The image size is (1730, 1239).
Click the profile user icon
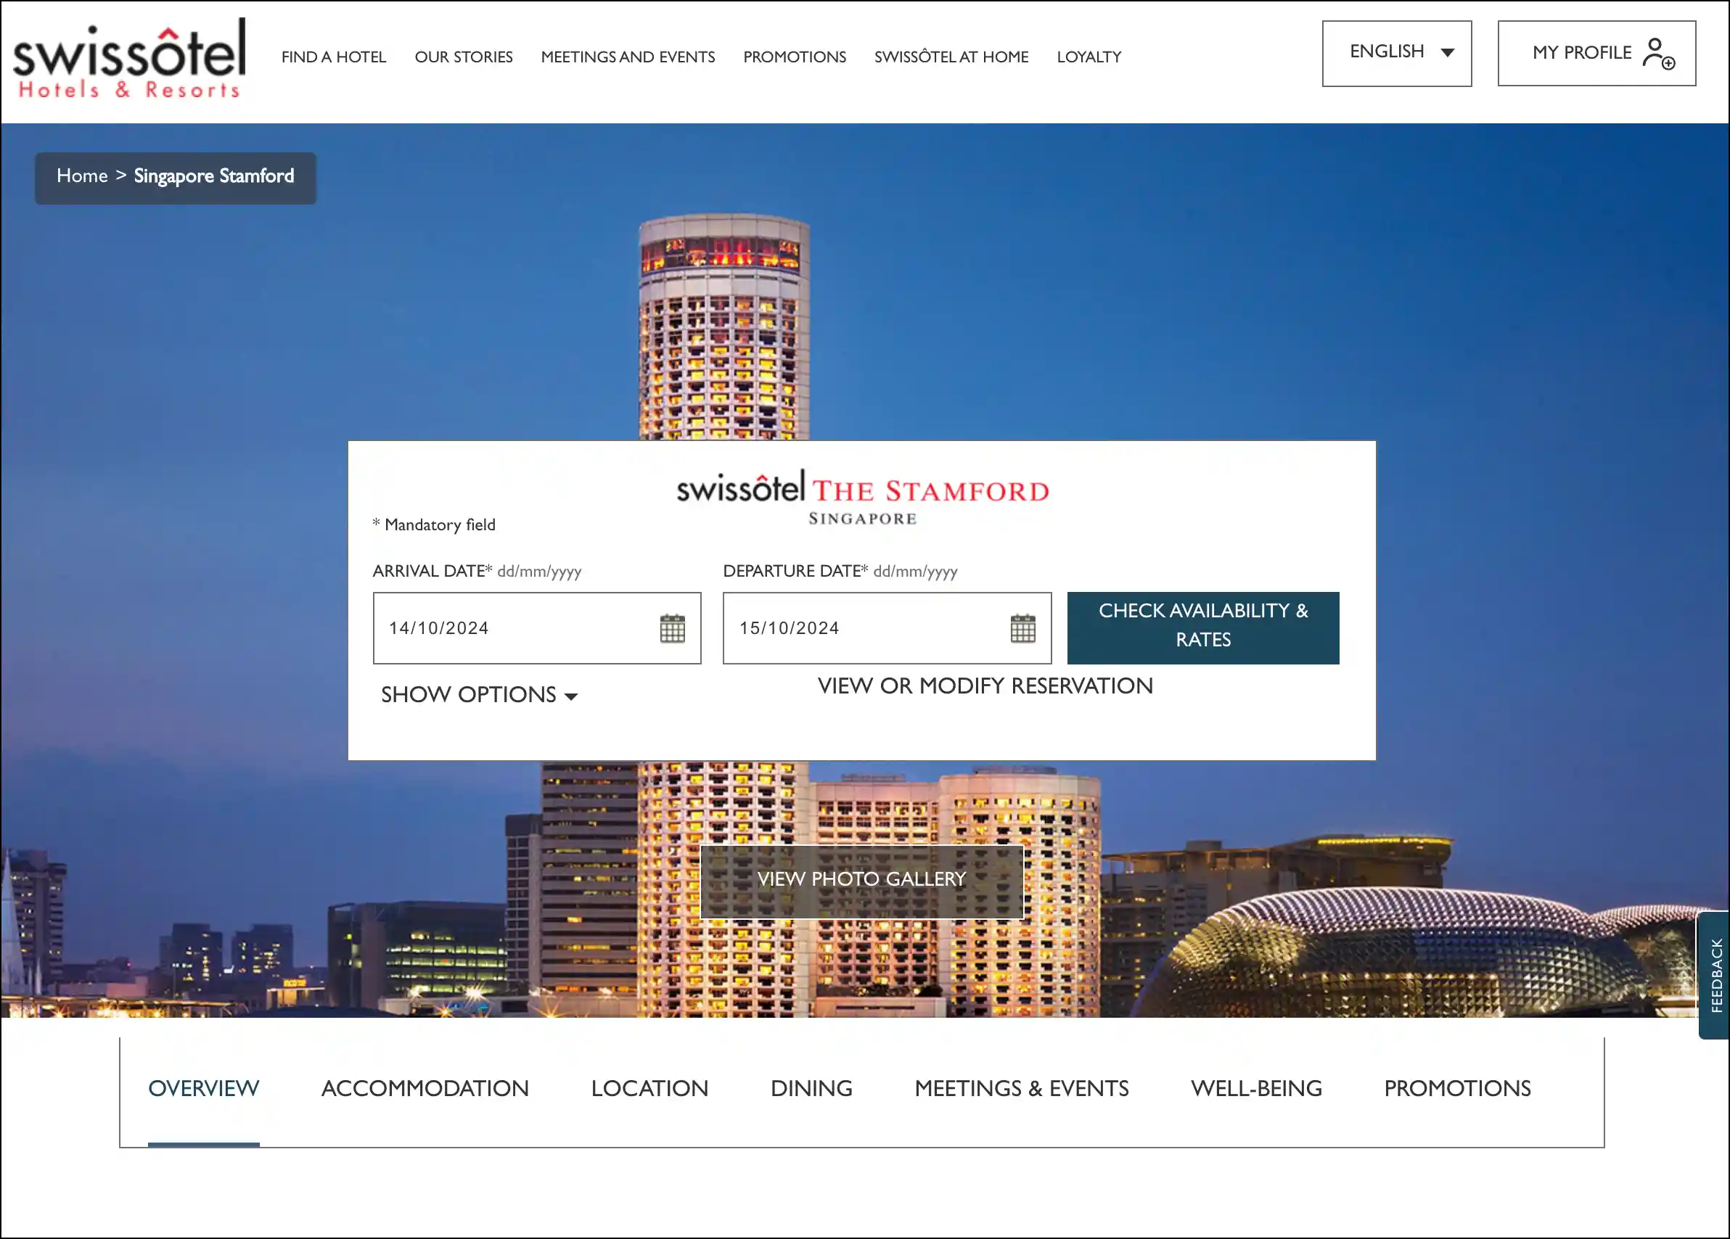click(1658, 54)
